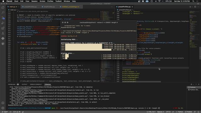Run Python file with the play icon
Image resolution: width=201 pixels, height=113 pixels.
pos(190,7)
